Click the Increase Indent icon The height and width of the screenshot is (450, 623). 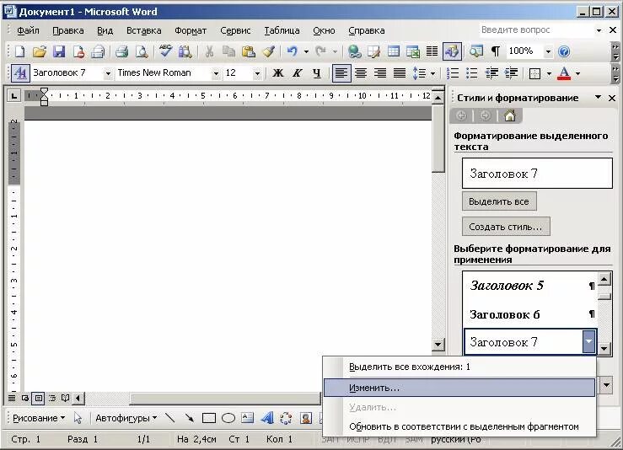pyautogui.click(x=511, y=73)
